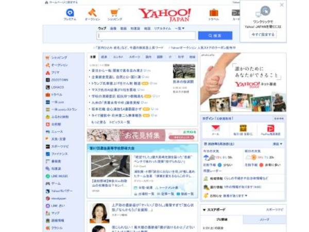Viewport: 309px width, 232px height.
Task: Expand the 一覧 search category dropdown
Action: pos(180,28)
